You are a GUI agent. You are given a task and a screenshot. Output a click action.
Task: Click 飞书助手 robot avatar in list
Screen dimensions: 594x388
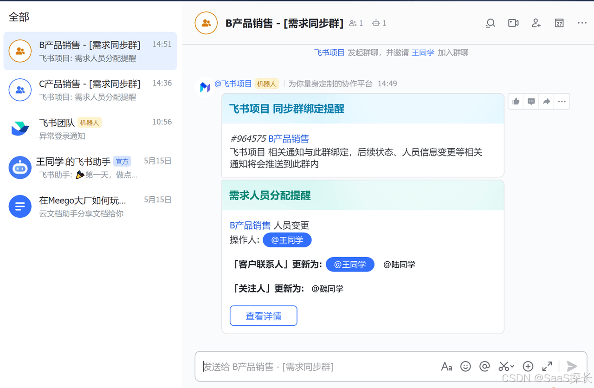point(20,168)
